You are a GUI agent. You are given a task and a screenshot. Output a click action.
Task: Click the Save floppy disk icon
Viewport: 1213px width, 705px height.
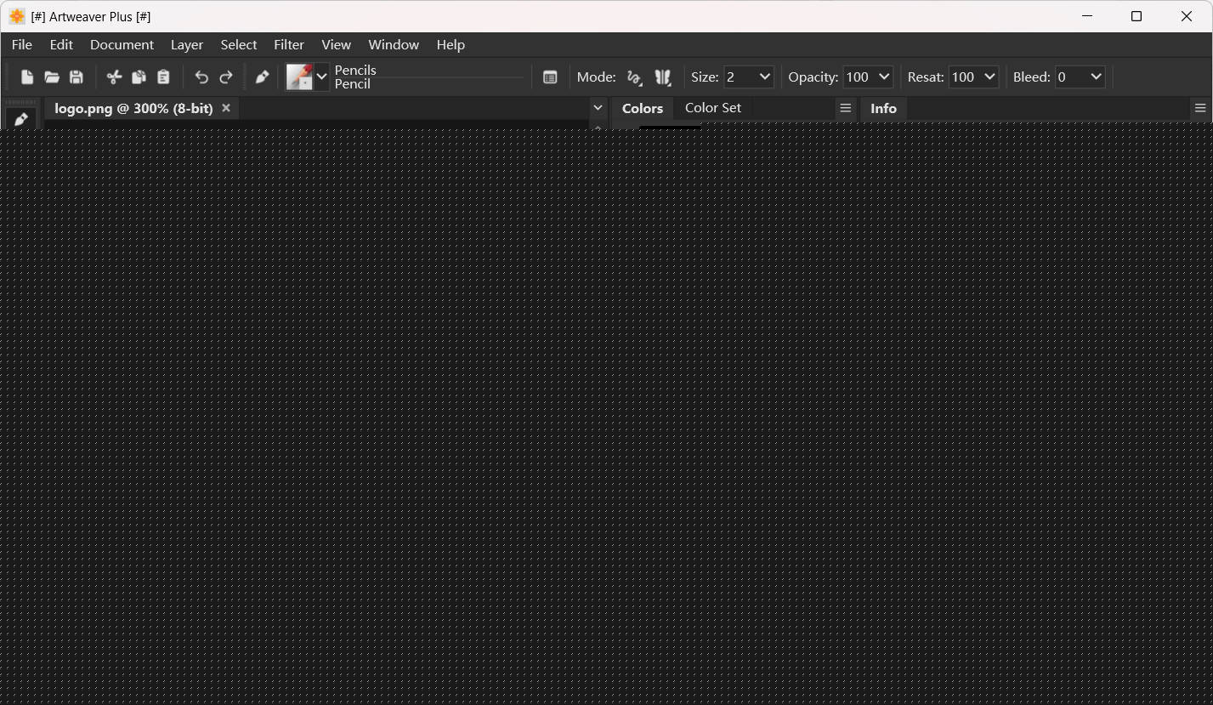pos(77,77)
